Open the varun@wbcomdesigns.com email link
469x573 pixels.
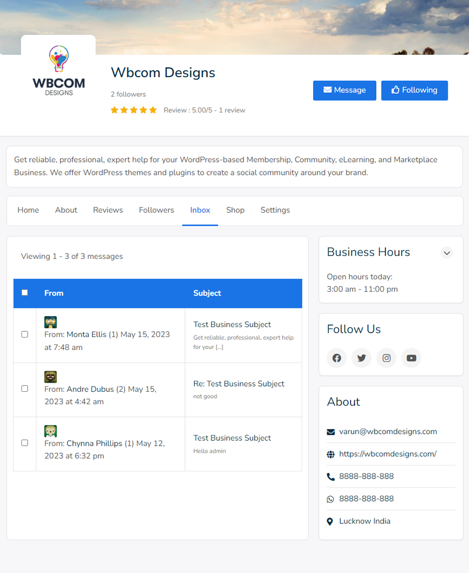pyautogui.click(x=388, y=431)
